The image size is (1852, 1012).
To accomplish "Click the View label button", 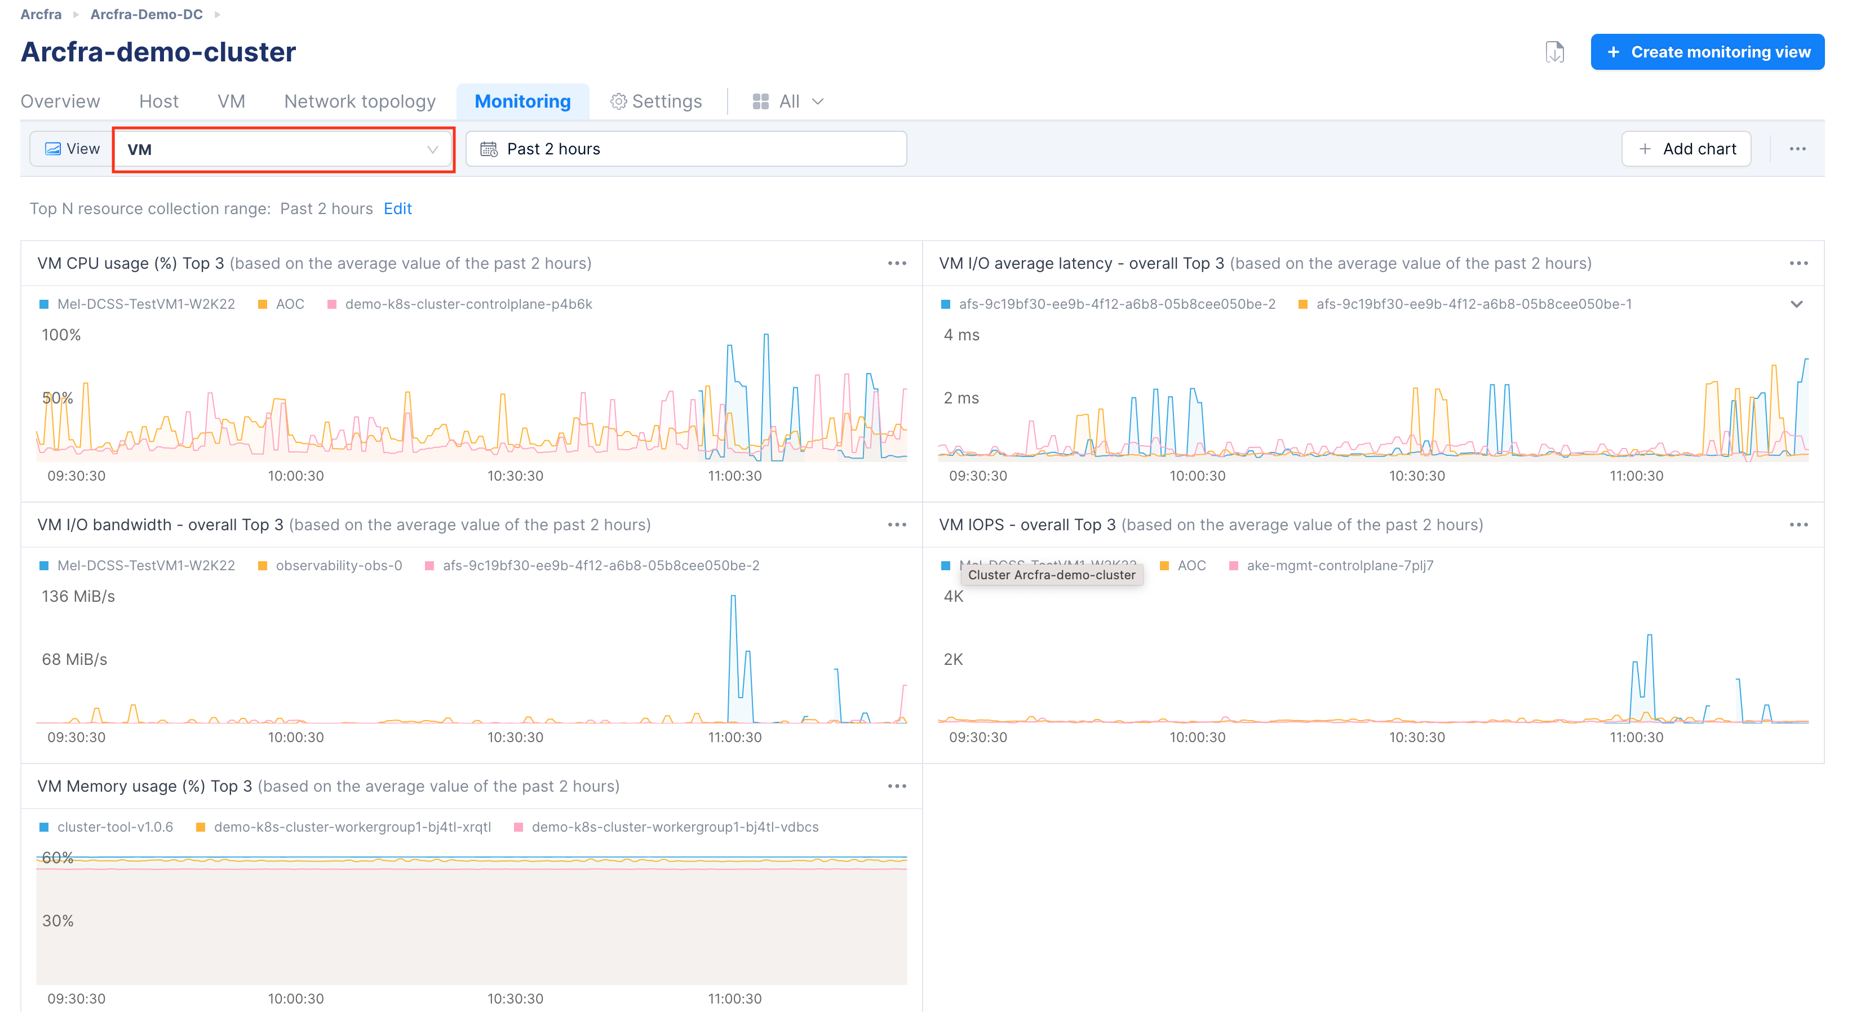I will pyautogui.click(x=72, y=149).
